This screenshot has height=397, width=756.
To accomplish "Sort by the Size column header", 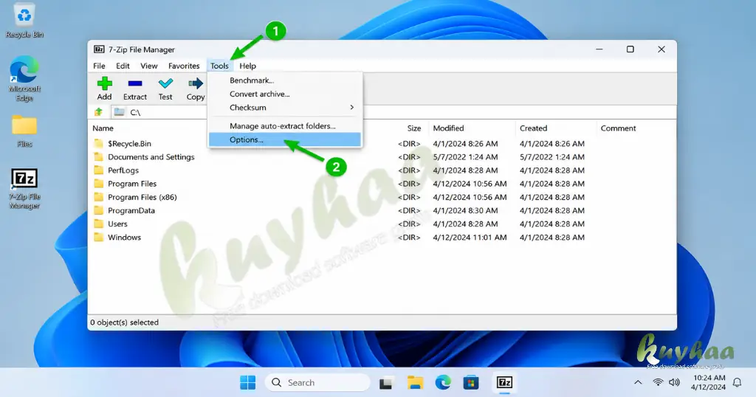I will pyautogui.click(x=413, y=128).
